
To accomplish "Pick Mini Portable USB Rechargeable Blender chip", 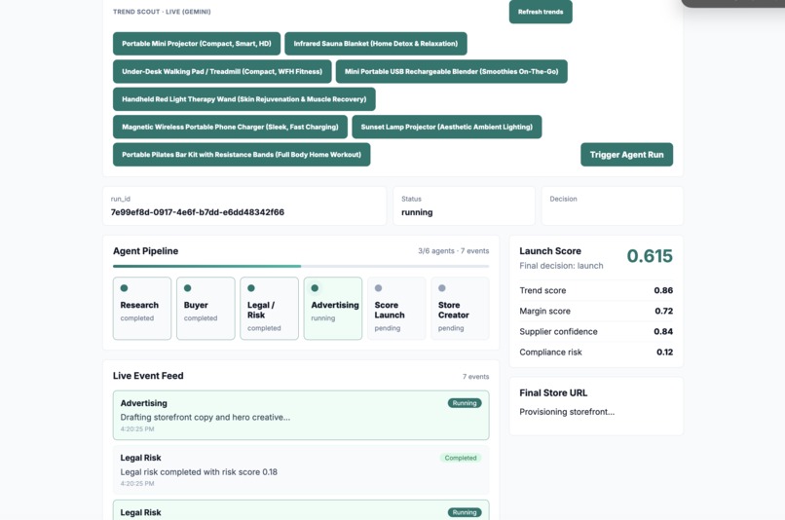I will [451, 71].
